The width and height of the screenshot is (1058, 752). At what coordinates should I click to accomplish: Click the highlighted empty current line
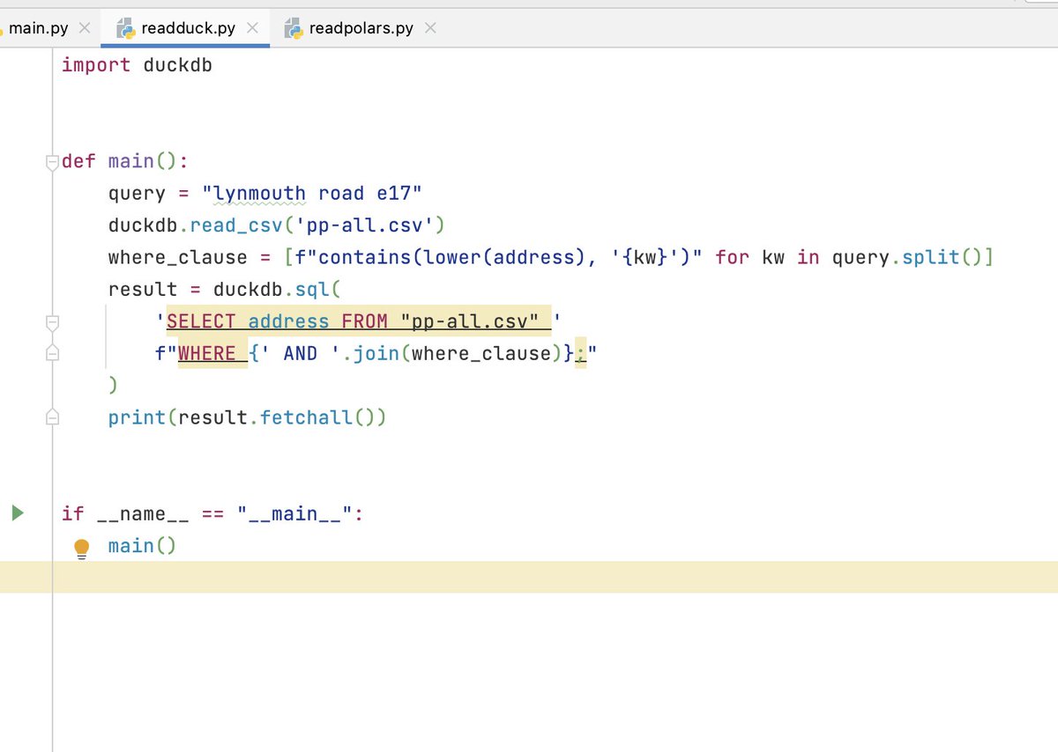[529, 577]
